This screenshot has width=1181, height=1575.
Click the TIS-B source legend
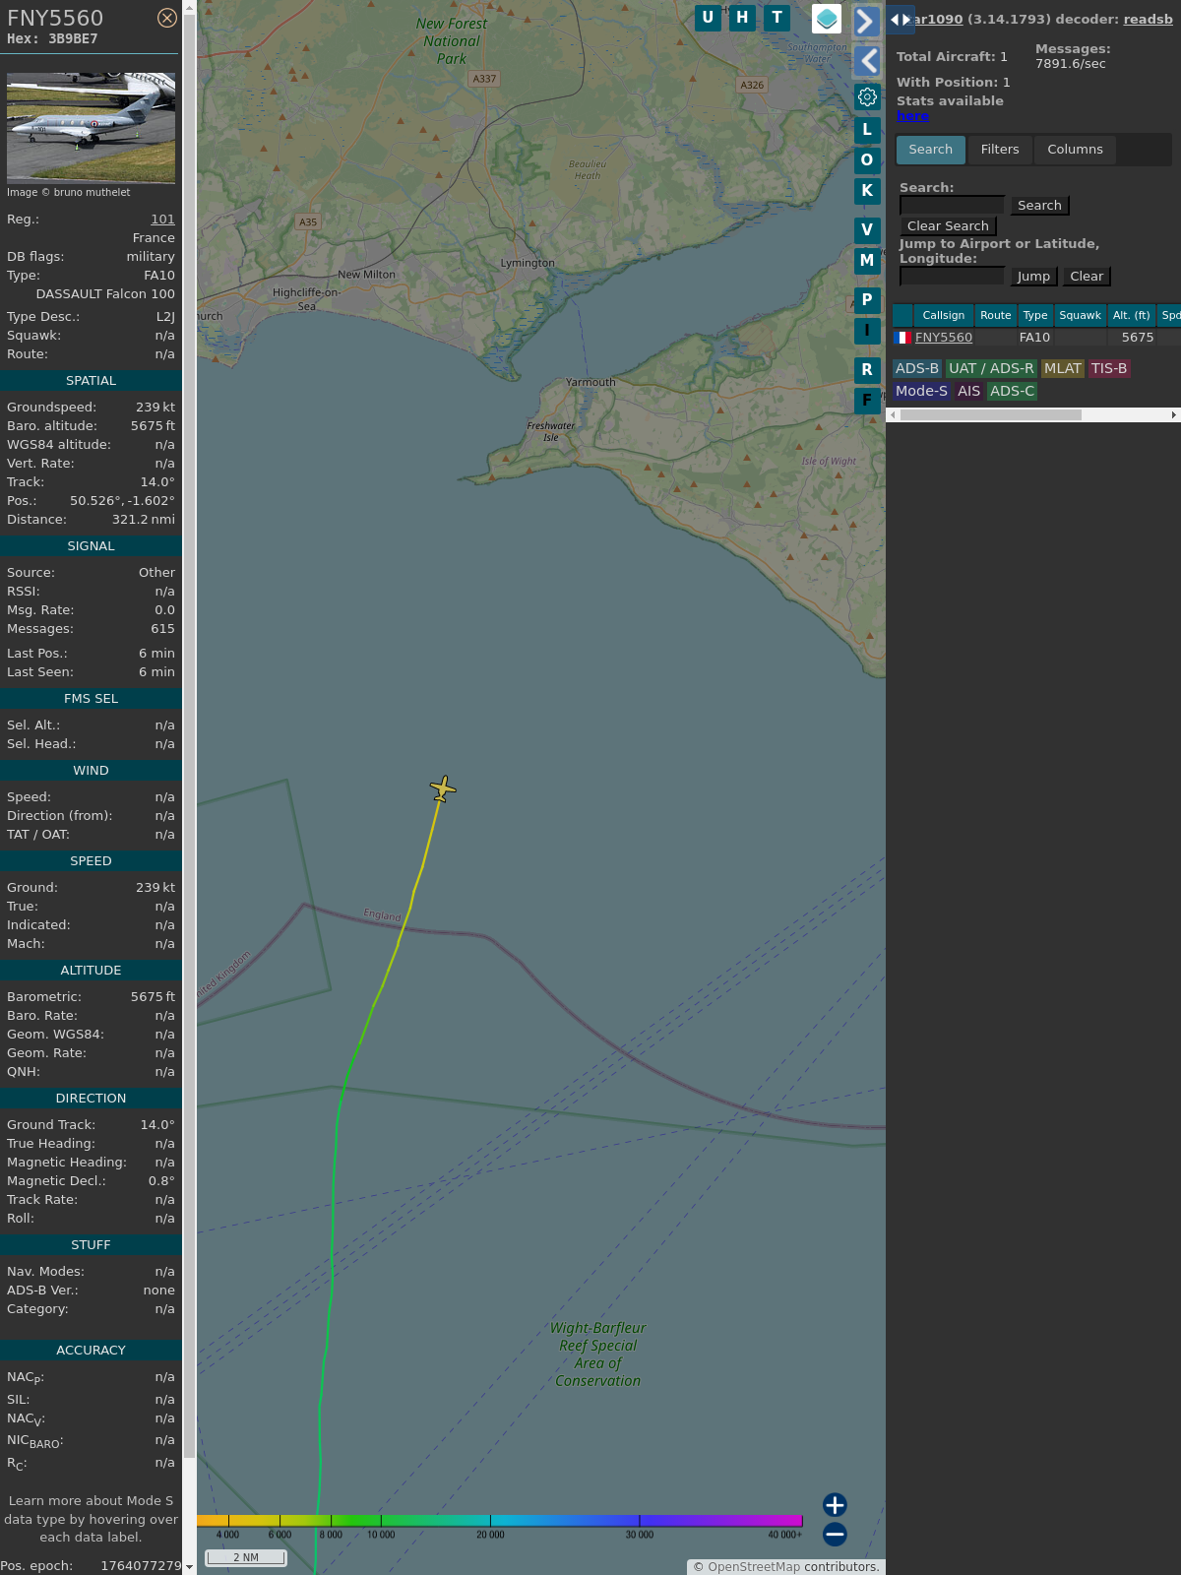pos(1109,369)
